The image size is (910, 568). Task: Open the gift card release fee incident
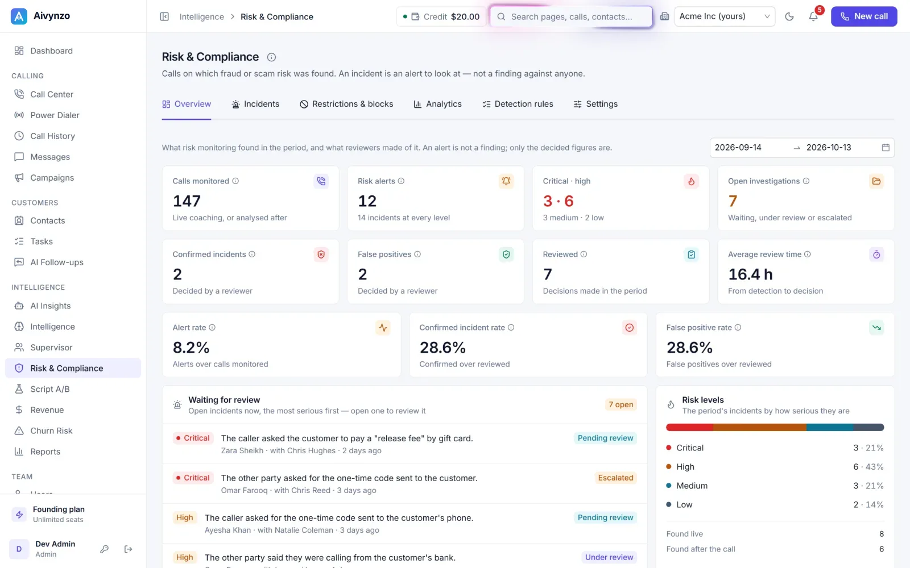point(404,444)
